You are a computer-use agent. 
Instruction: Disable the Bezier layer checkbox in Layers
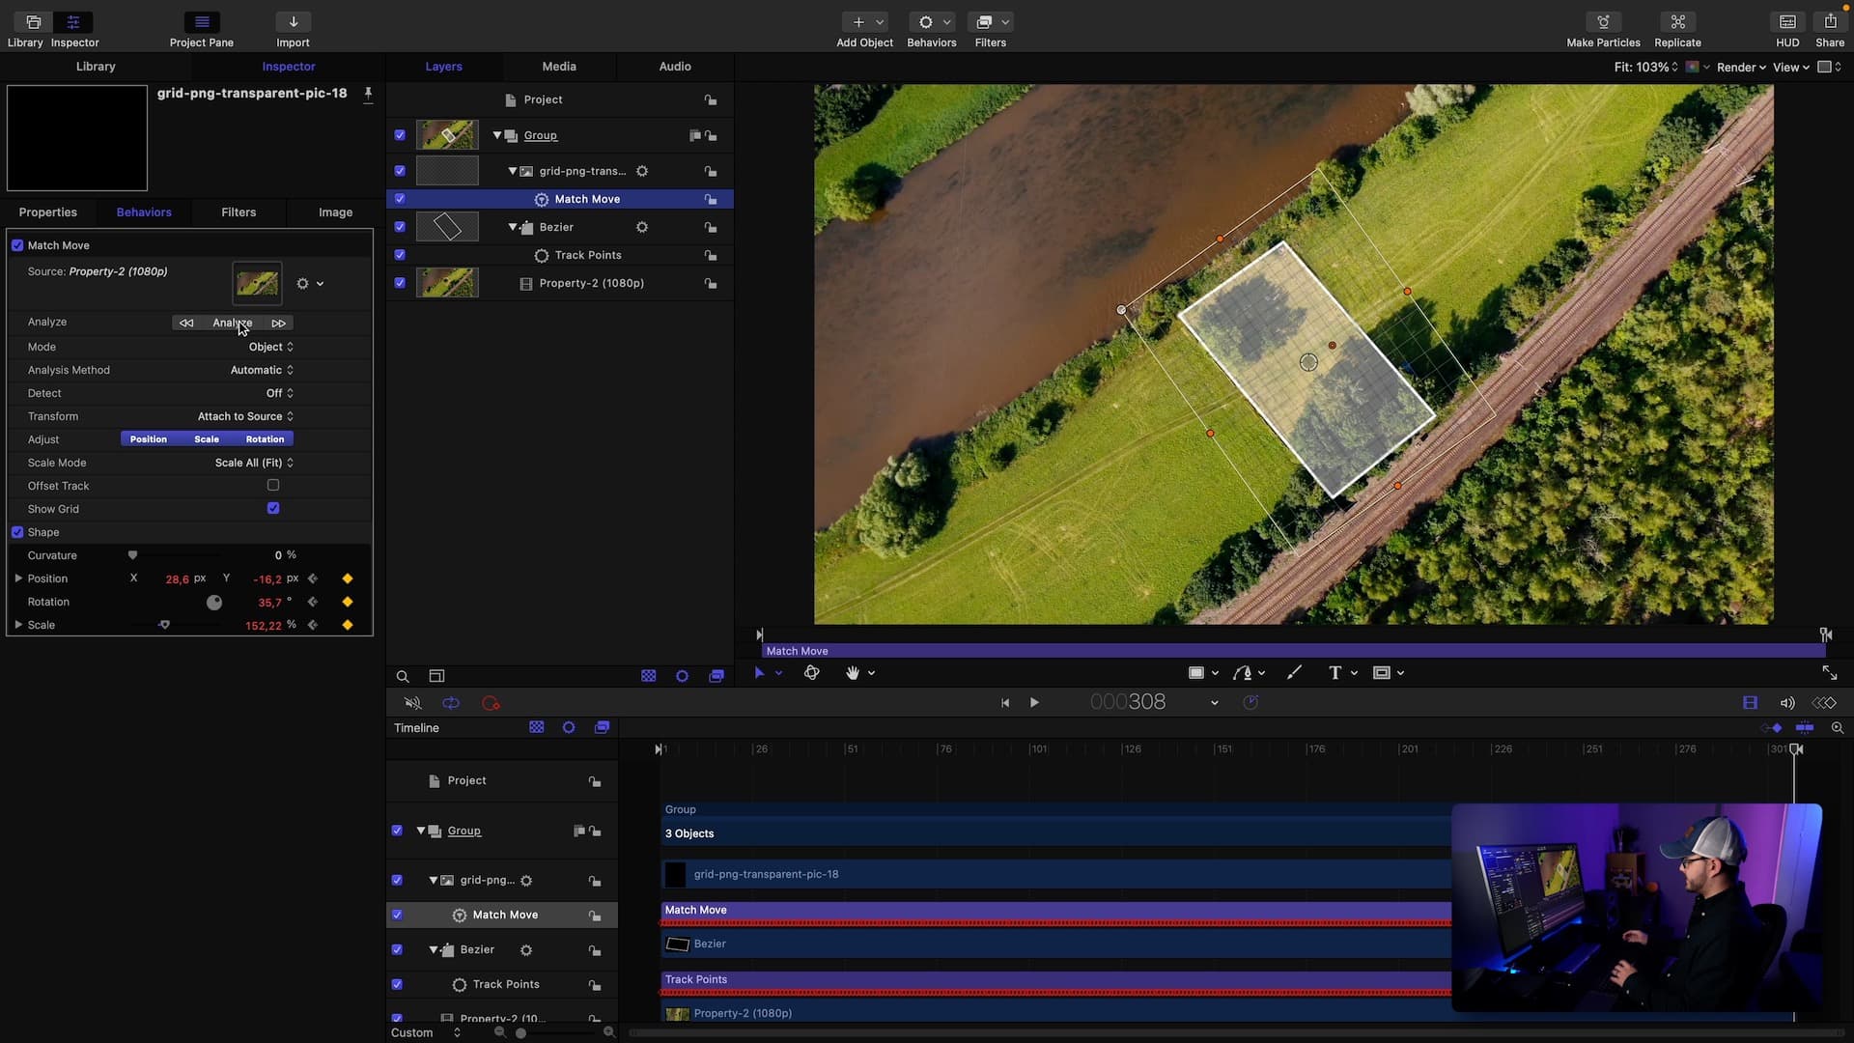coord(400,227)
